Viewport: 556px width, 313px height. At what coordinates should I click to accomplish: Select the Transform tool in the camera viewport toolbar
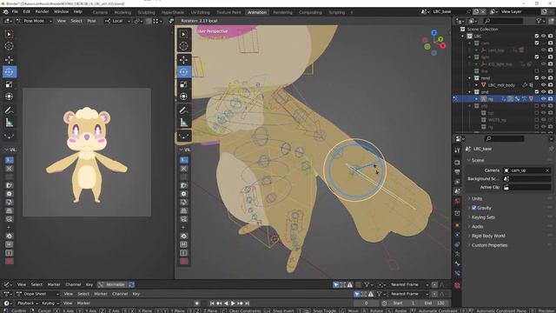(10, 97)
